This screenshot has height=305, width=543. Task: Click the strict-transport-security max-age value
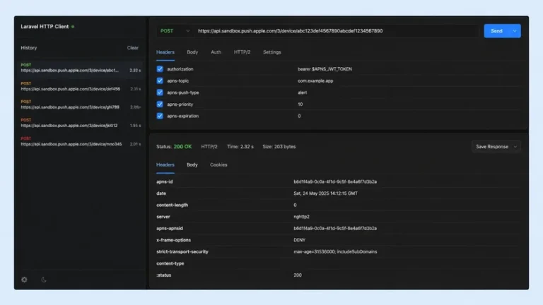point(335,252)
